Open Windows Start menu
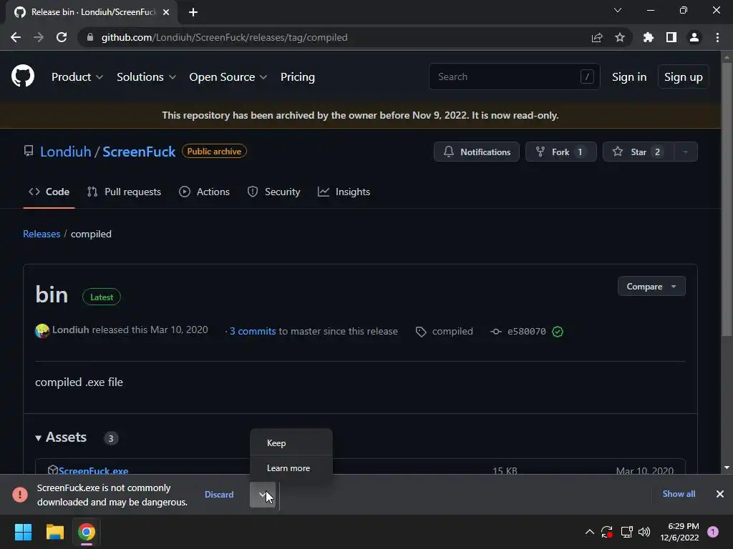This screenshot has width=733, height=549. pyautogui.click(x=23, y=532)
